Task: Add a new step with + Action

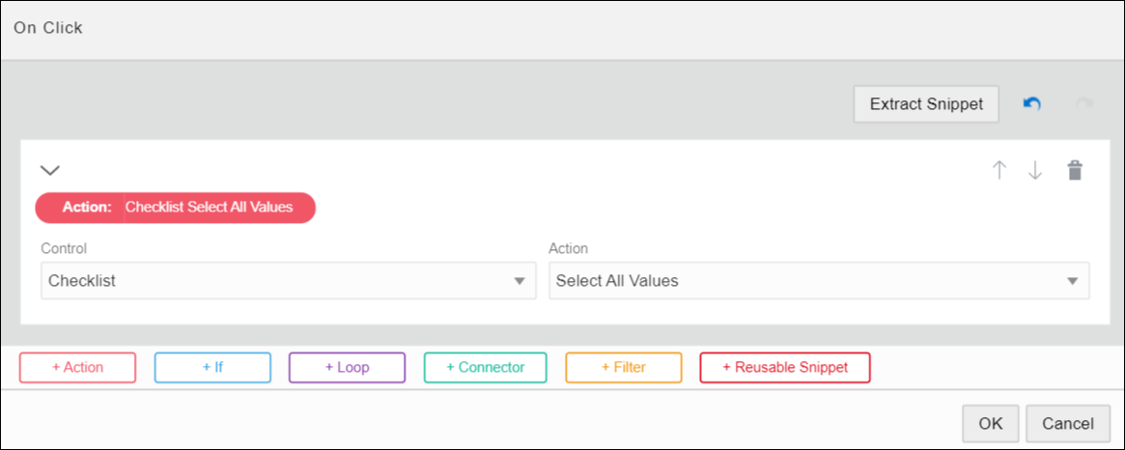Action: [x=77, y=368]
